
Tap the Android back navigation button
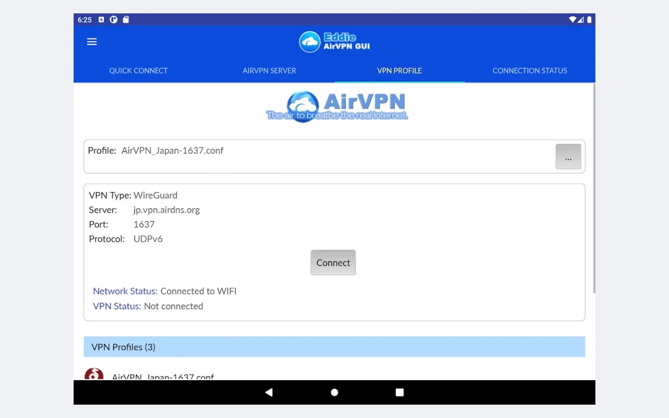coord(269,392)
